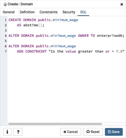The height and width of the screenshot is (138, 126).
Task: Click line number 3 in gutter
Action: (x=6, y=30)
